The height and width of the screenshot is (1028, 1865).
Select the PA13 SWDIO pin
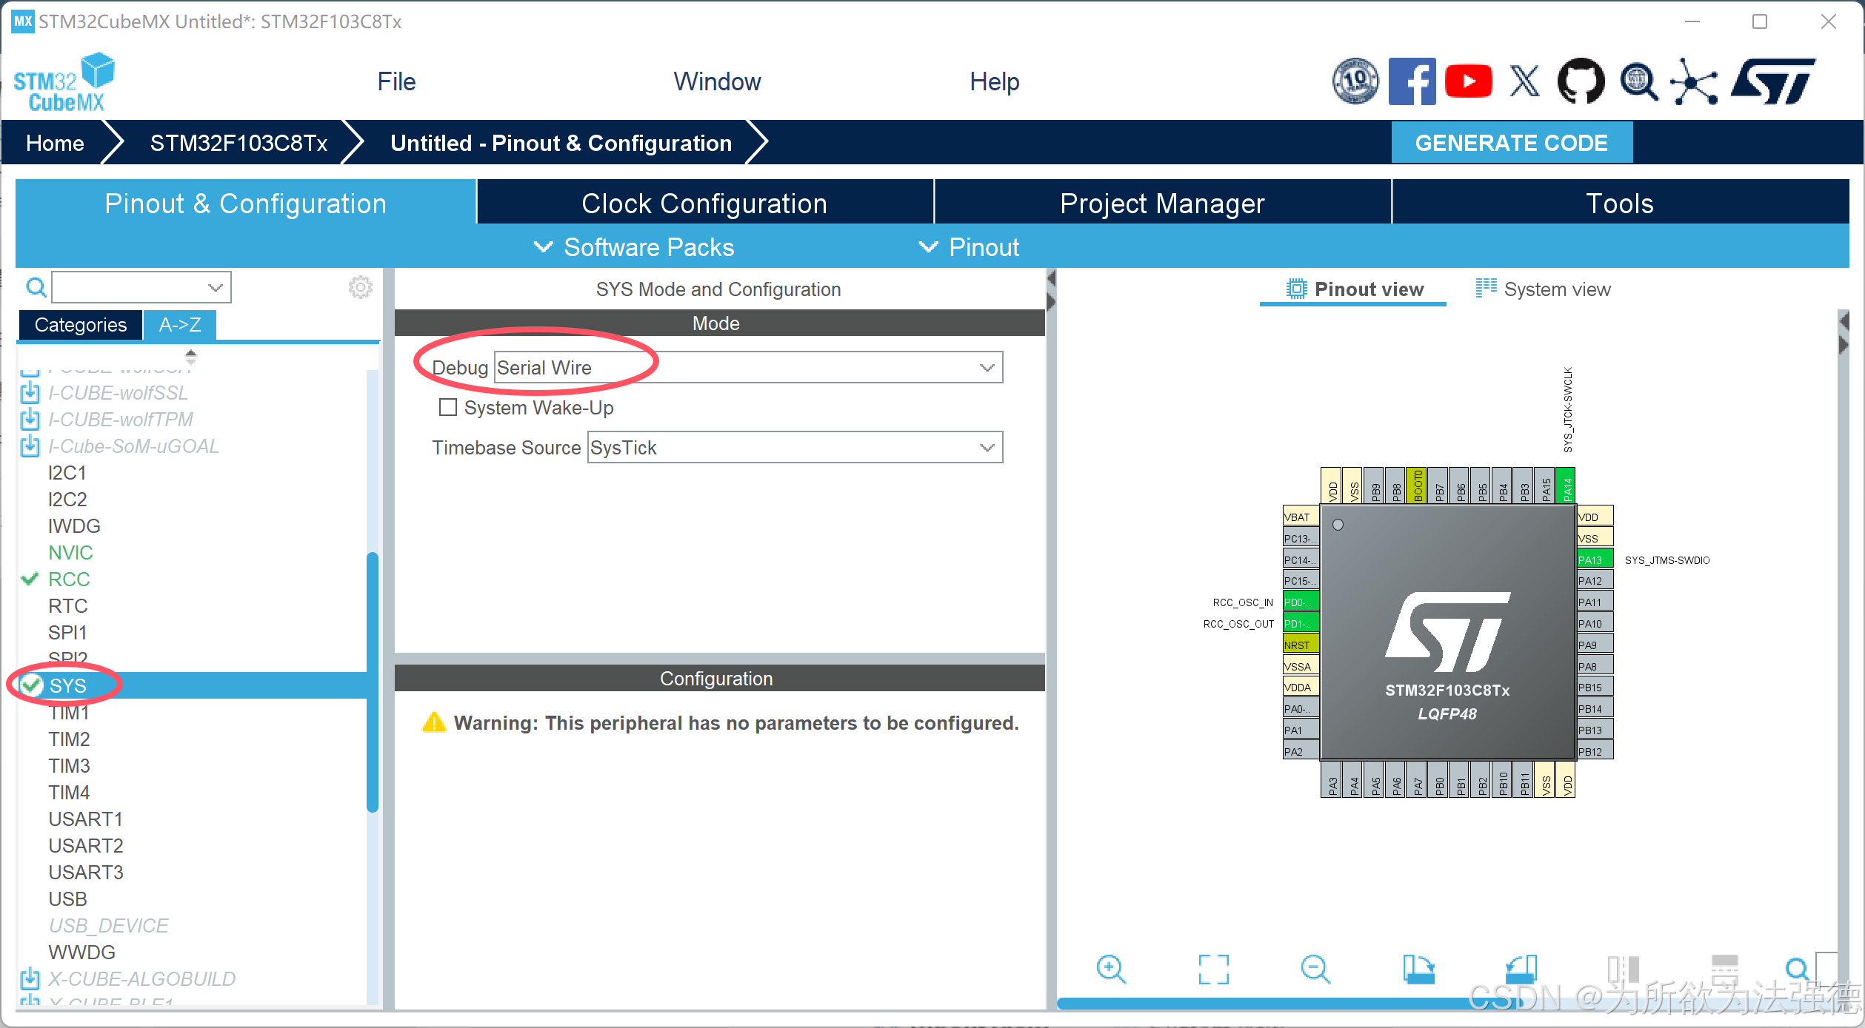coord(1595,560)
